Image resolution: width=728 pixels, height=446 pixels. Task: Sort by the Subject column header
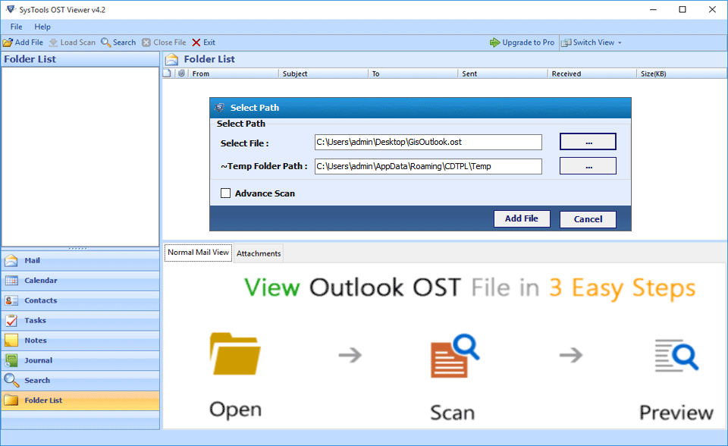[324, 74]
